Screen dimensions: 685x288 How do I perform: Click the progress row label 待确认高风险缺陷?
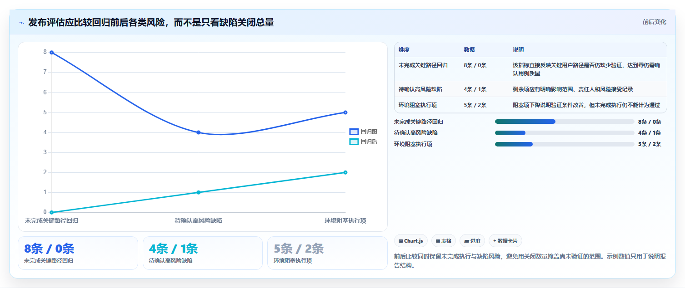tap(416, 133)
